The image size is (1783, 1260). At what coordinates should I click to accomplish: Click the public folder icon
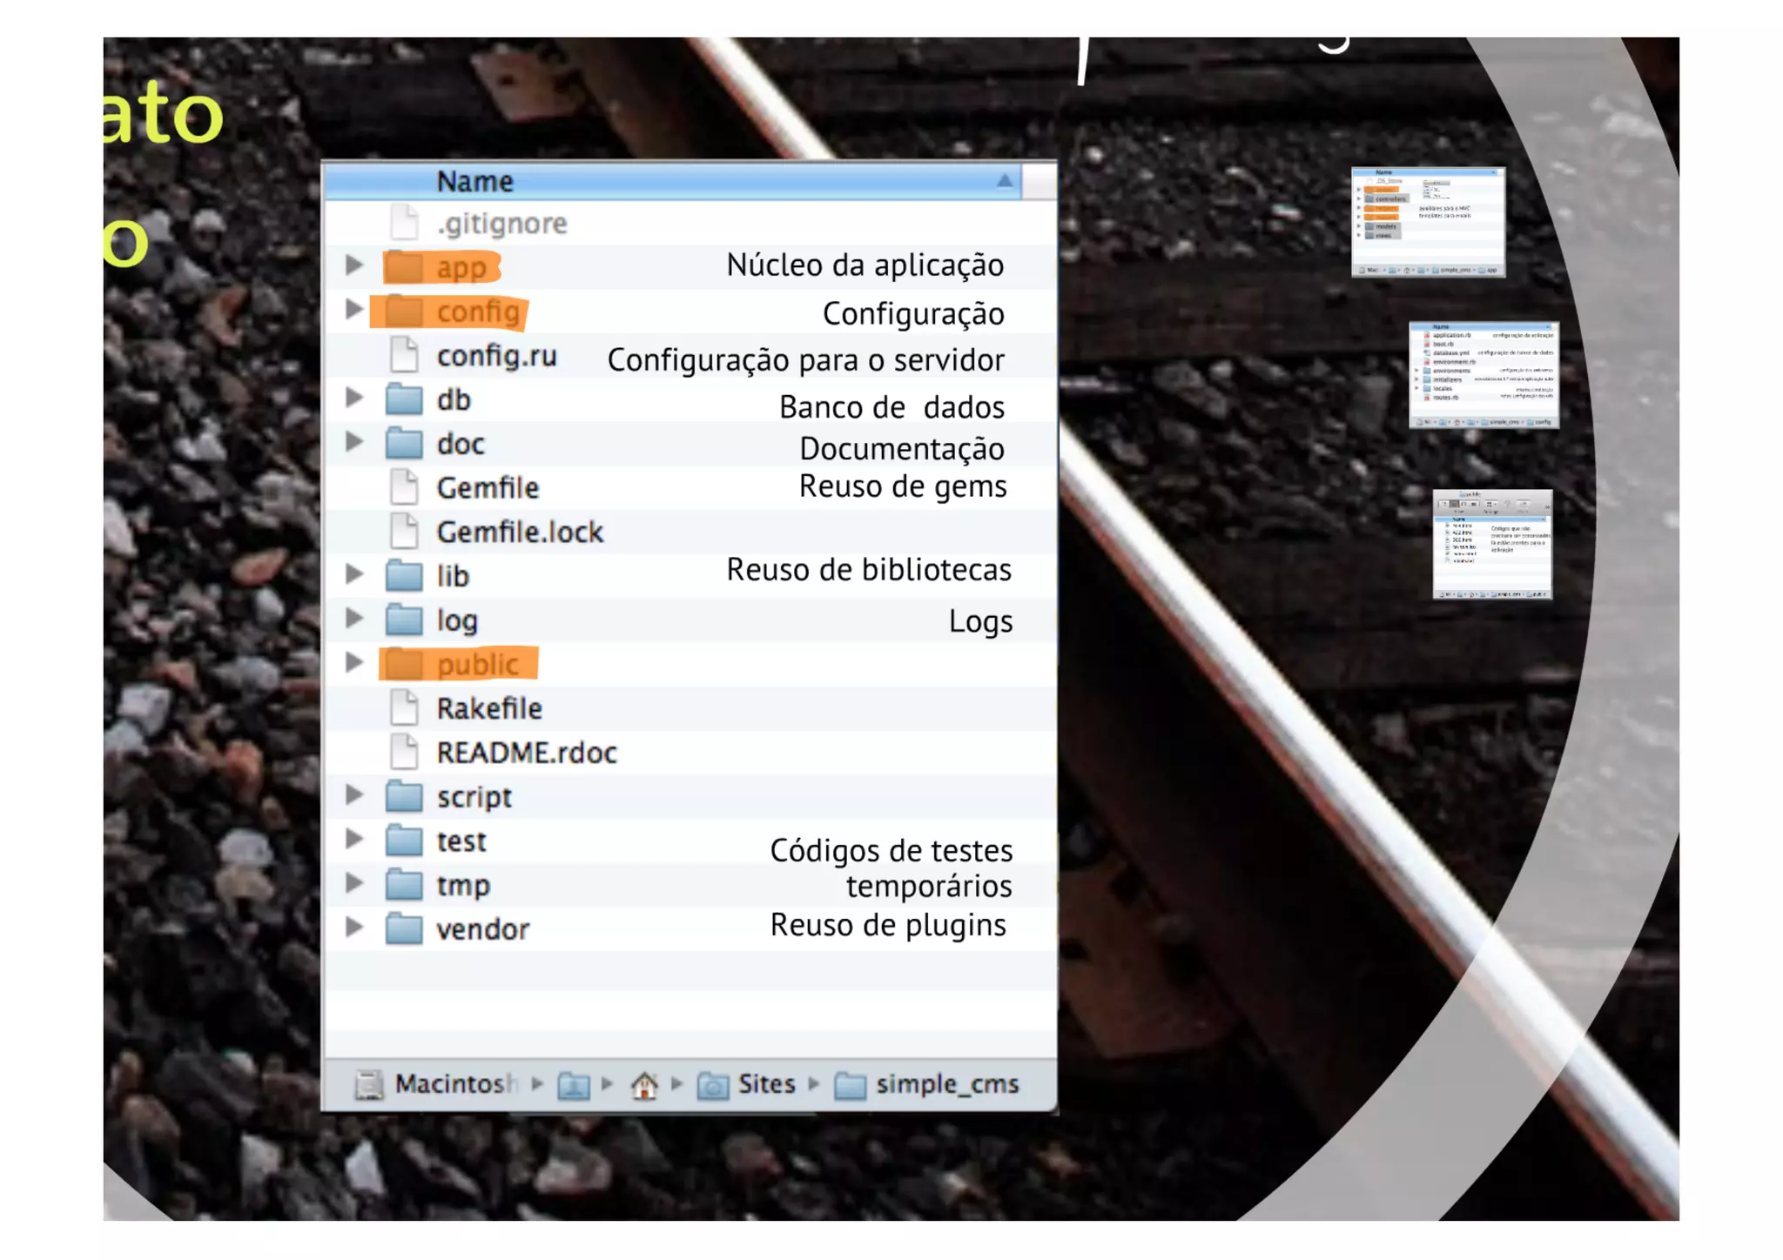(x=404, y=664)
